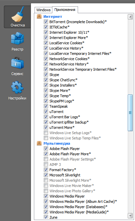135x221 pixels.
Task: Open the Реестр registry section
Action: 17,42
